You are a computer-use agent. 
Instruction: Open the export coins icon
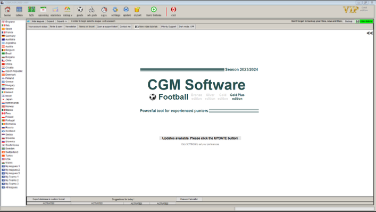click(137, 11)
